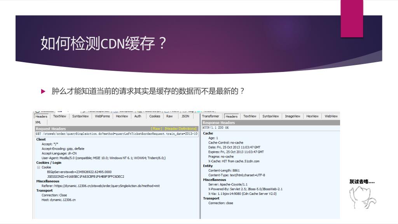This screenshot has width=398, height=224.
Task: Open the JSON tab
Action: [185, 116]
